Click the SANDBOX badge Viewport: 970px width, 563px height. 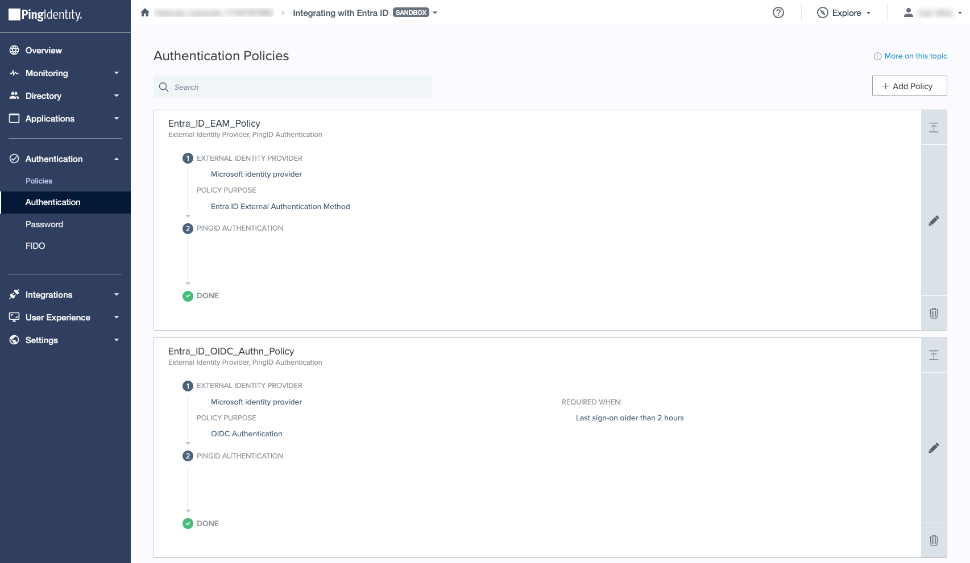(x=411, y=12)
